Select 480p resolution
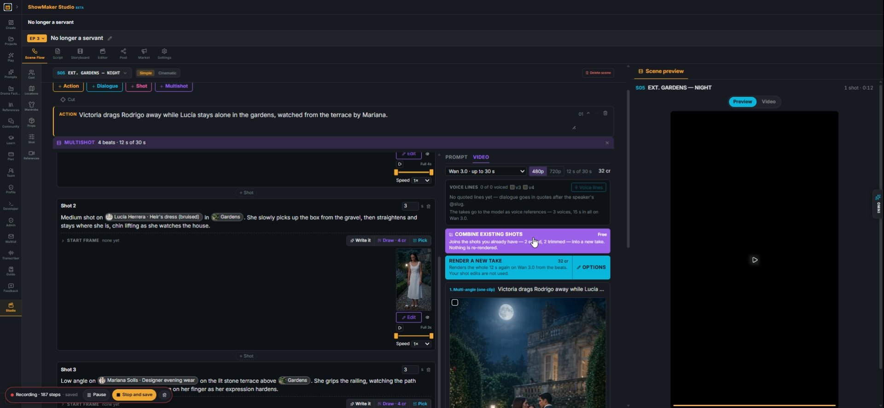The image size is (884, 408). pos(538,171)
